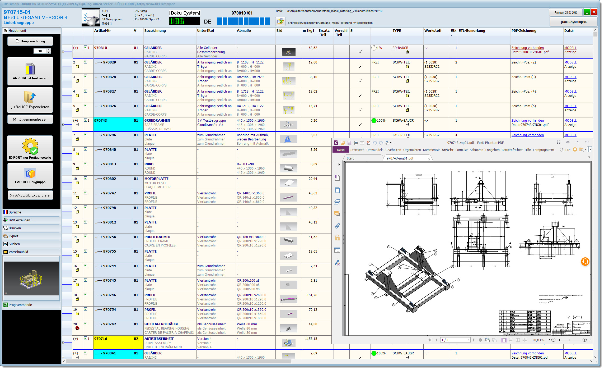Toggle checkbox for row 970716

pos(86,338)
